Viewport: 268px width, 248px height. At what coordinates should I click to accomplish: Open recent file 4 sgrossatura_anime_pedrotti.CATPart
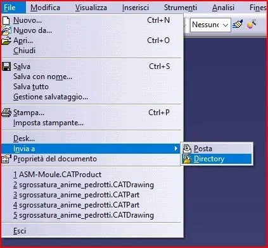91,205
